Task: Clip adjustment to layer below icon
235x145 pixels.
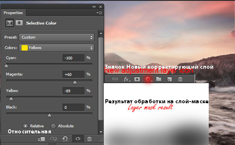Action: click(x=41, y=139)
